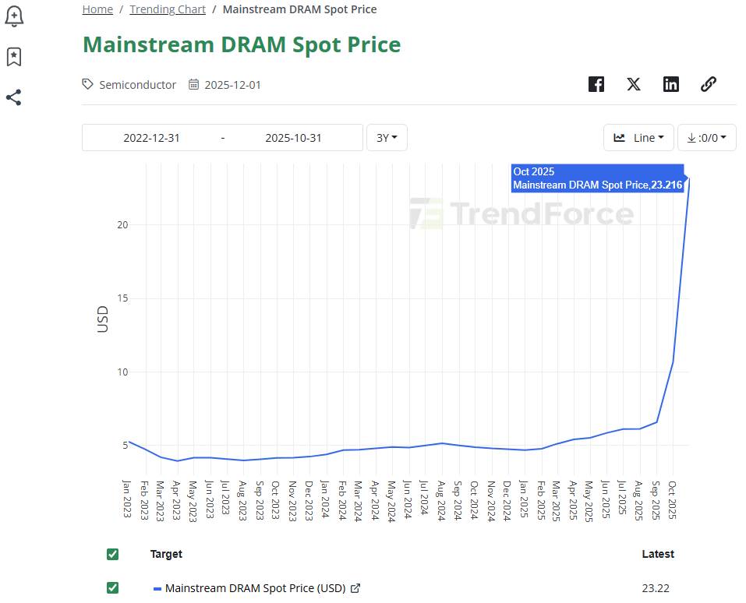
Task: Click the bookmark star icon
Action: pos(13,56)
